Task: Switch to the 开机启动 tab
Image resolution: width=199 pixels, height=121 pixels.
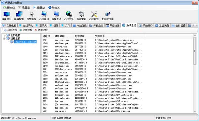Action: [x=96, y=26]
